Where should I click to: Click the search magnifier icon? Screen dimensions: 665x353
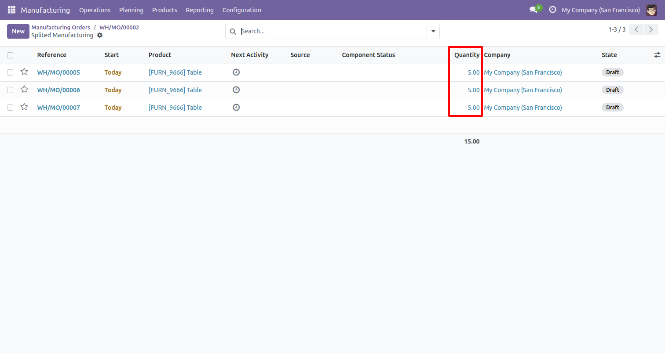click(x=233, y=32)
